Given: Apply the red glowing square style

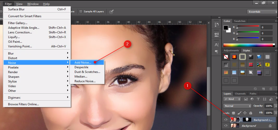Looking at the screenshot, I should [x=234, y=57].
